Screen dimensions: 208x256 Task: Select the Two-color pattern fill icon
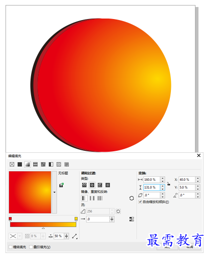[x=51, y=164]
